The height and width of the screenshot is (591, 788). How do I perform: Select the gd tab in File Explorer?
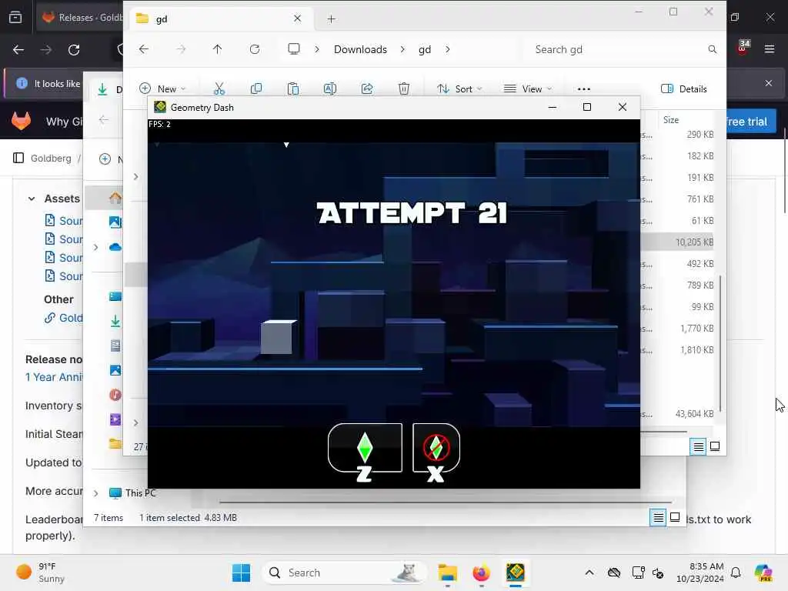(x=219, y=18)
